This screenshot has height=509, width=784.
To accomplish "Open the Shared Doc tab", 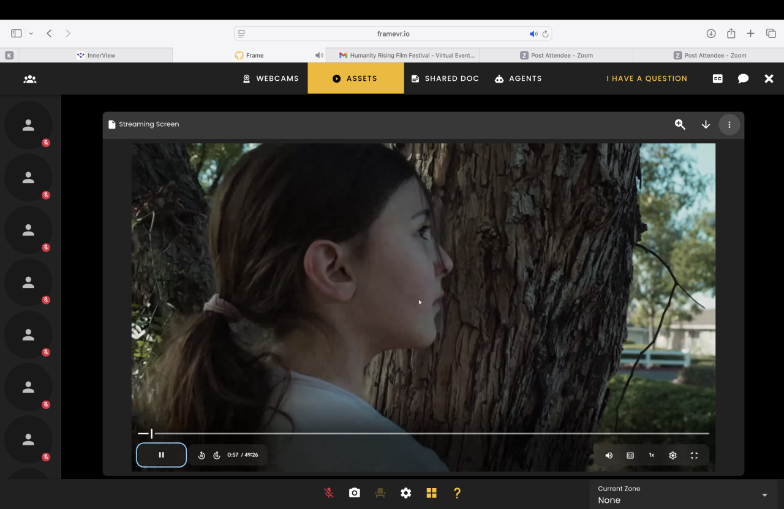I will tap(445, 78).
